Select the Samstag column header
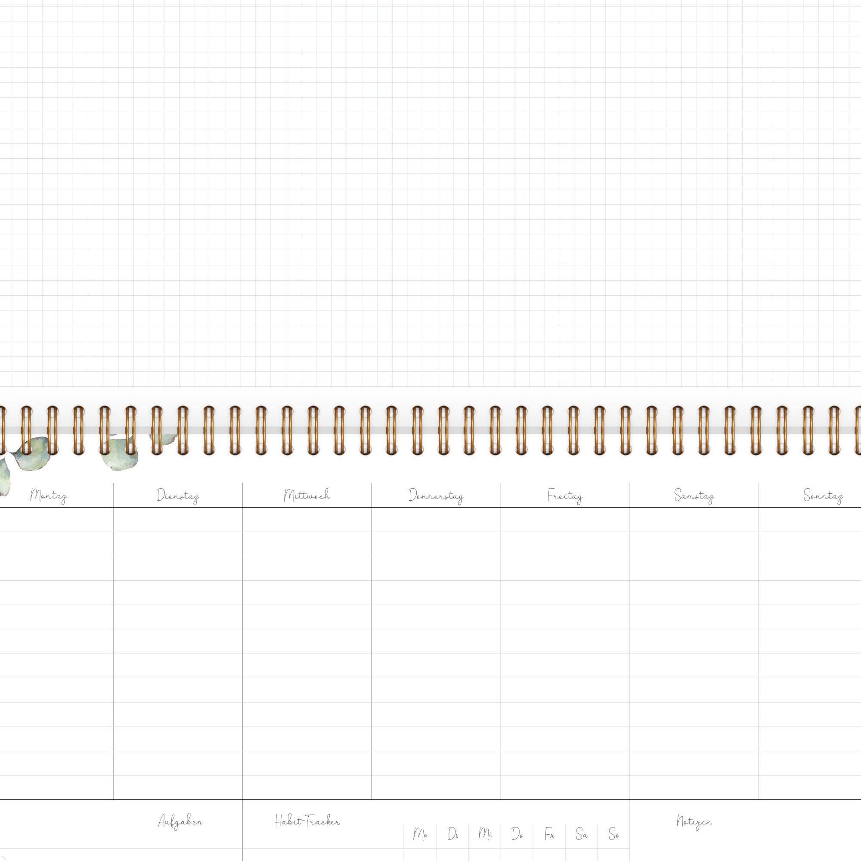 pos(694,496)
